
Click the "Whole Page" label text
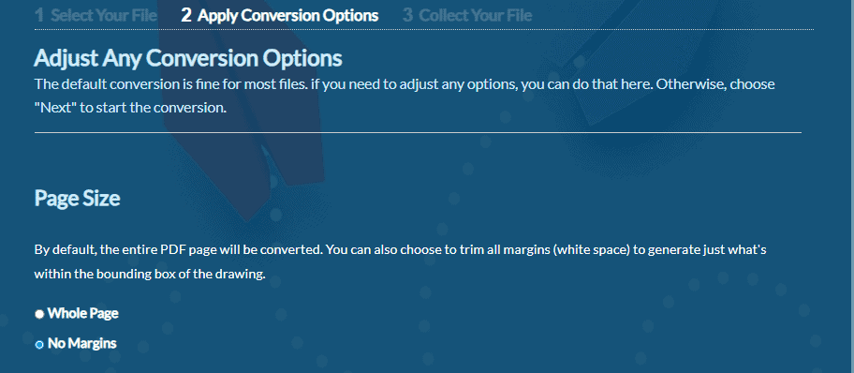(82, 314)
